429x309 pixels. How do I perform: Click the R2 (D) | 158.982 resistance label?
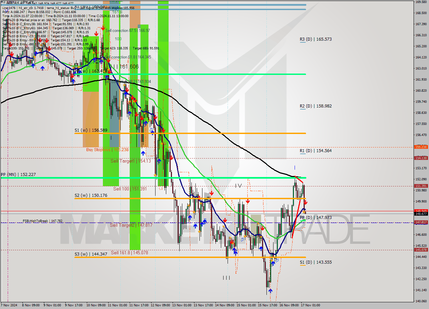coord(316,106)
